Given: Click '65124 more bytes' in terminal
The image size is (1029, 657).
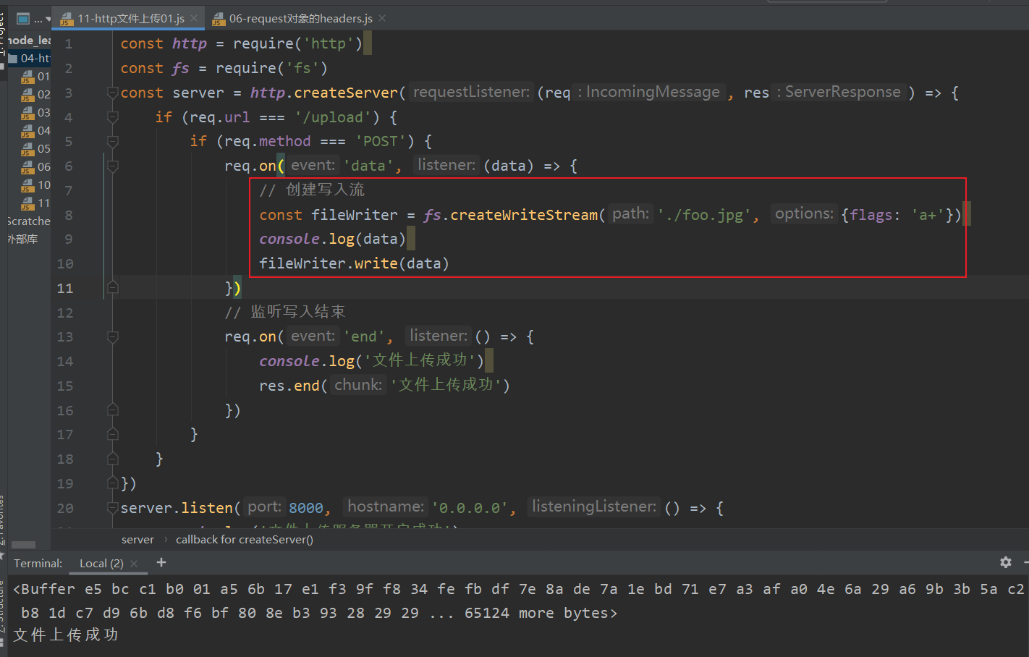Looking at the screenshot, I should 536,613.
